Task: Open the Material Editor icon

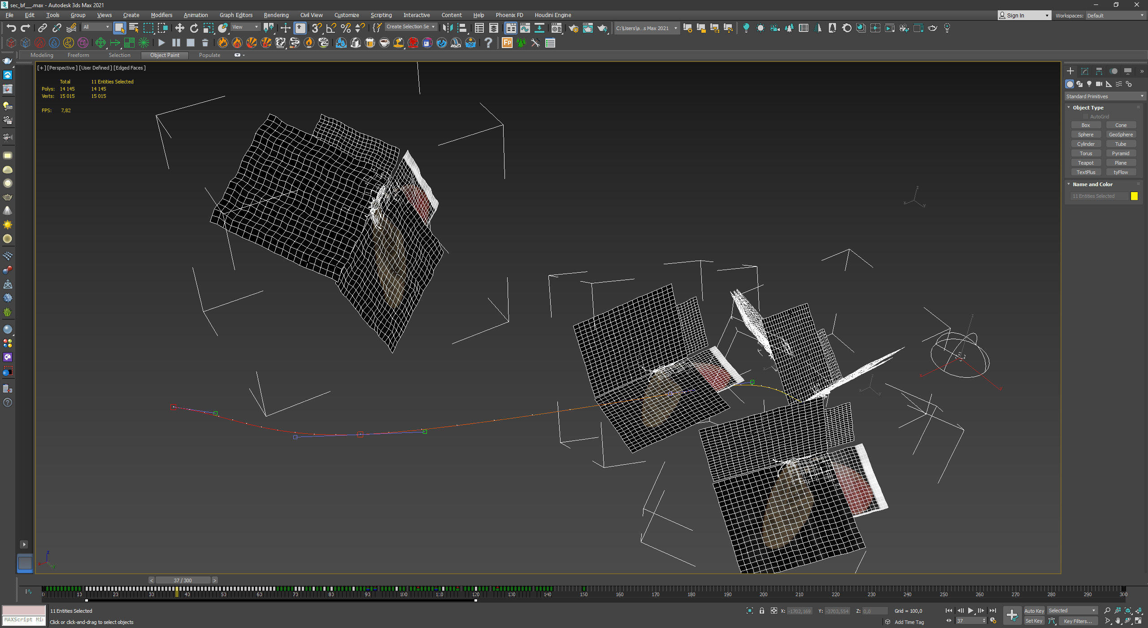Action: 557,28
